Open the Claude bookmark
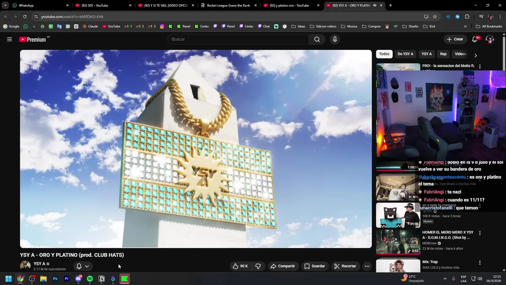 (90, 27)
